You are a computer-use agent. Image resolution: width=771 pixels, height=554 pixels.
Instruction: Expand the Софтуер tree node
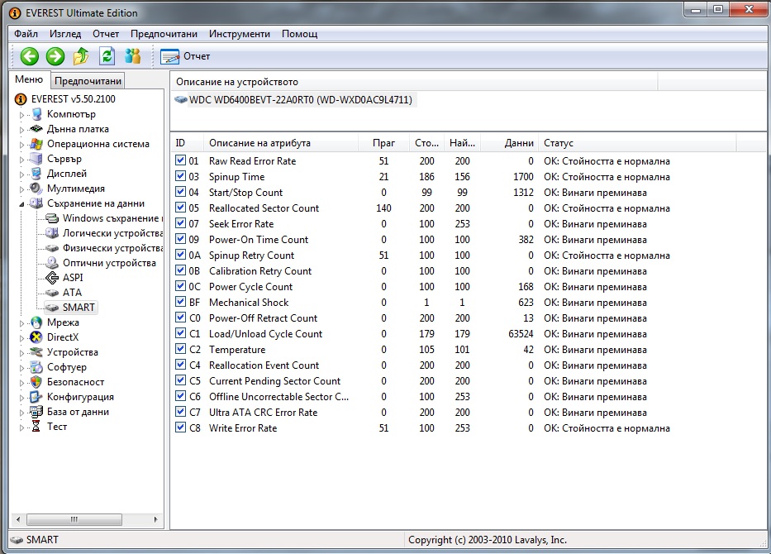coord(21,367)
